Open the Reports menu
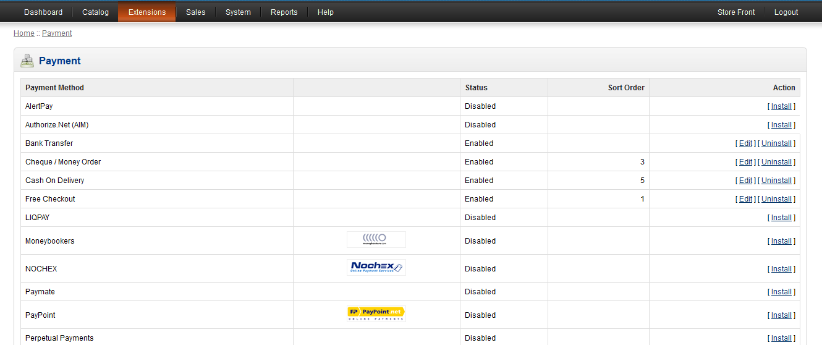The width and height of the screenshot is (822, 345). point(284,12)
